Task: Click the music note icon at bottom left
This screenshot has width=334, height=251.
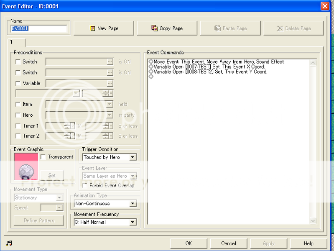Action: coord(9,243)
